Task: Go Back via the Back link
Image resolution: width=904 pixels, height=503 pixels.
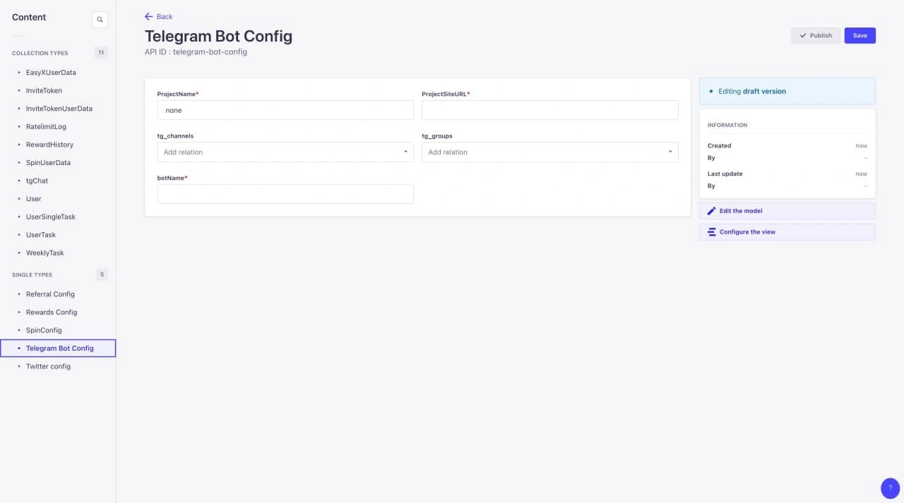Action: [x=158, y=16]
